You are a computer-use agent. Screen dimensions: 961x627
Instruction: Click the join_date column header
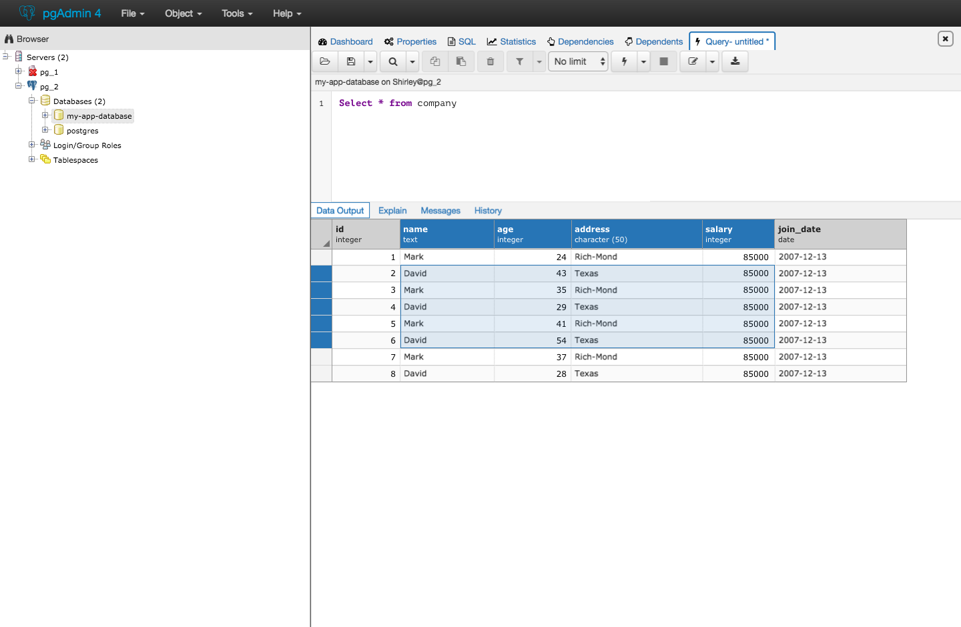point(840,234)
